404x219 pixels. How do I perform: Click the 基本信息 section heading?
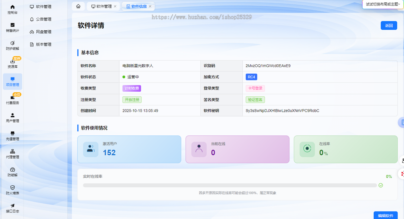[x=90, y=53]
